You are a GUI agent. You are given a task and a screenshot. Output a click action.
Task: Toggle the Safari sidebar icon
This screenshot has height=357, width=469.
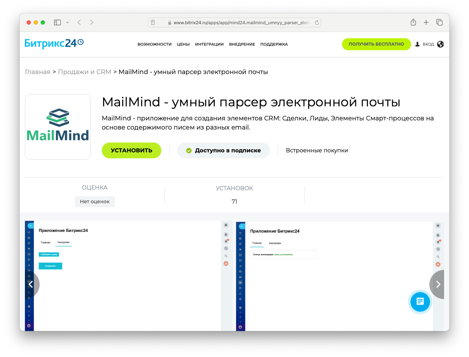point(57,22)
